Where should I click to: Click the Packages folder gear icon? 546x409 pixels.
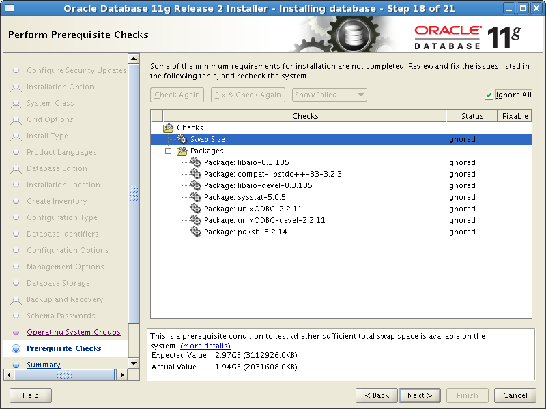182,151
